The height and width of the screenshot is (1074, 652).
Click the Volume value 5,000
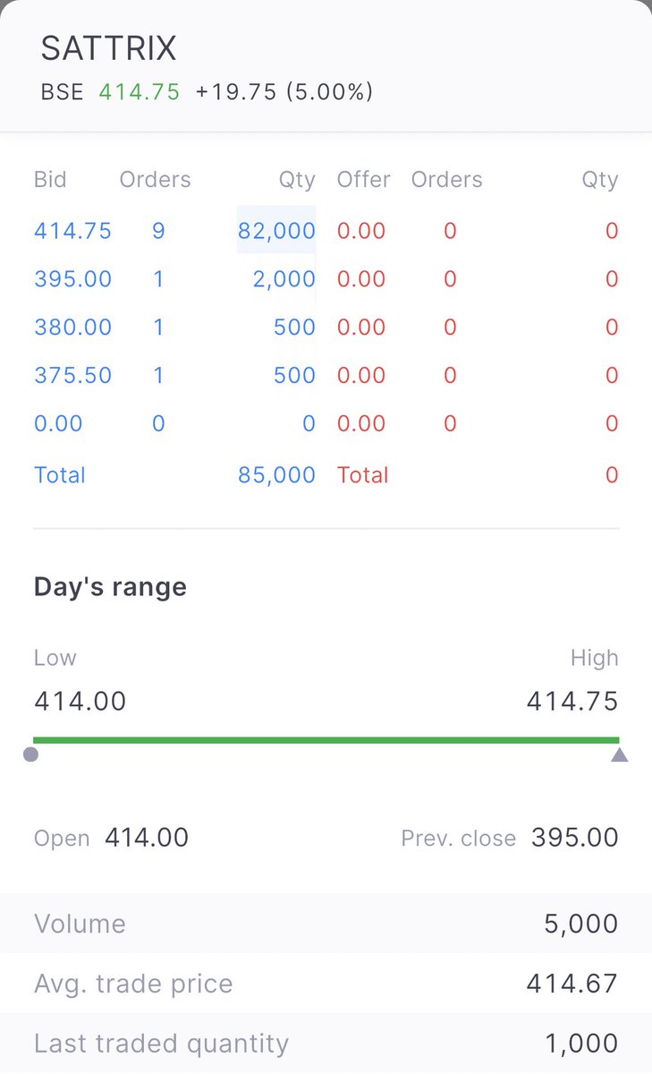coord(581,924)
